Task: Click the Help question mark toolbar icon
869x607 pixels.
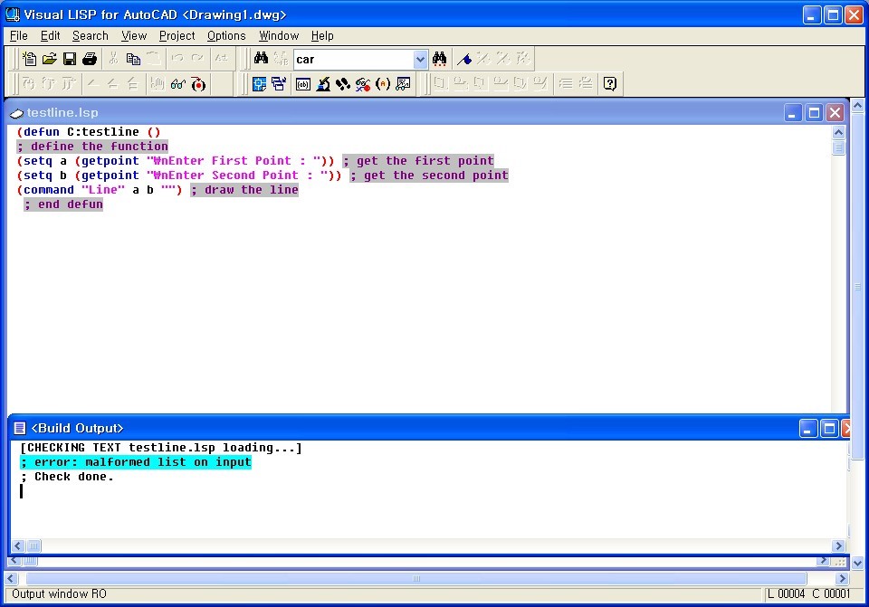Action: click(609, 83)
